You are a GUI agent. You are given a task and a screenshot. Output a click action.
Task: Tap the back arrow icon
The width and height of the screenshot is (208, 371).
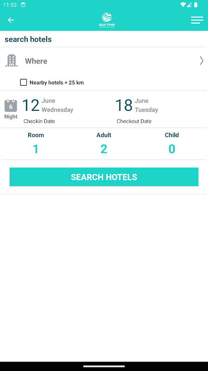tap(11, 20)
